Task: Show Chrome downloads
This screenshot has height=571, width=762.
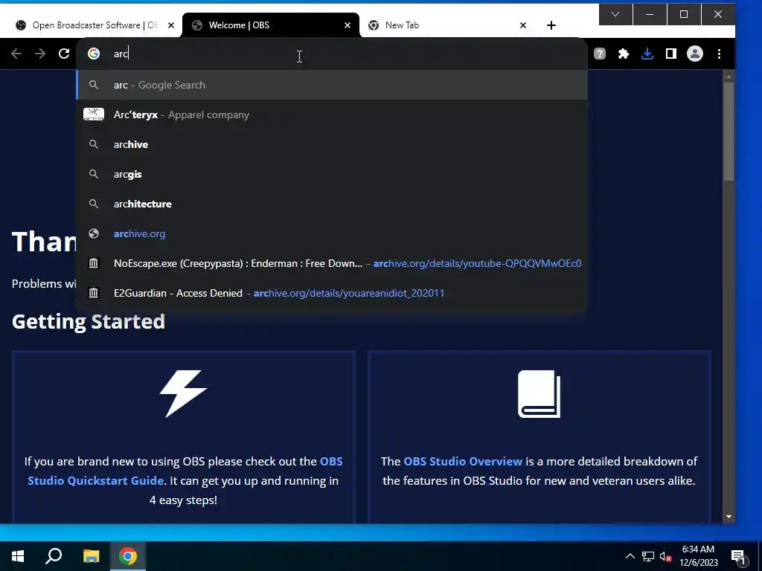Action: tap(647, 54)
